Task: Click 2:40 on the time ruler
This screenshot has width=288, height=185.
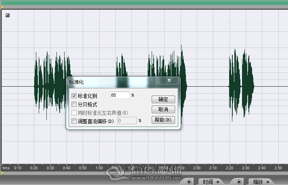Action: (x=262, y=168)
